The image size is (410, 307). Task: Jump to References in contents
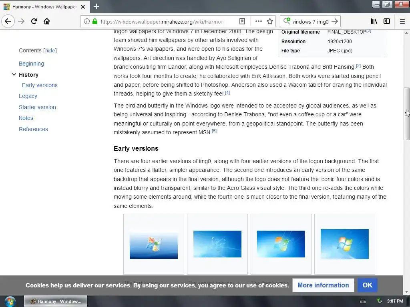coord(33,129)
